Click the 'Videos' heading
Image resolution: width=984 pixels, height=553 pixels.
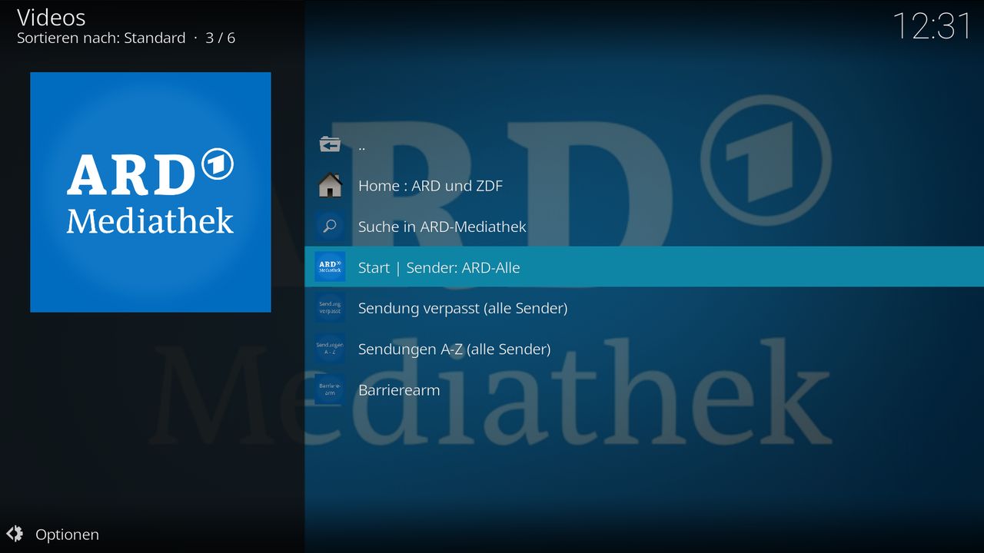pos(52,17)
